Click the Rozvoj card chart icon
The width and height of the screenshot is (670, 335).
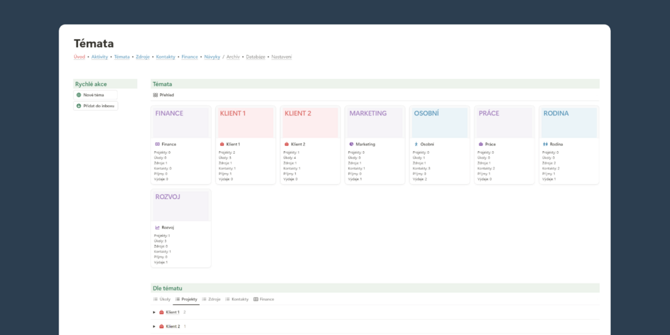(x=157, y=228)
